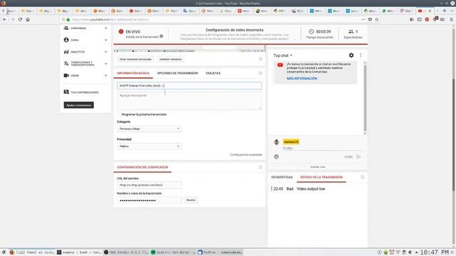Screen dimensions: 456x256
Task: Click volume icon in system tray
Action: (x=410, y=252)
